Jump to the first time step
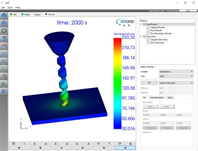The height and width of the screenshot is (151, 198). (19, 148)
